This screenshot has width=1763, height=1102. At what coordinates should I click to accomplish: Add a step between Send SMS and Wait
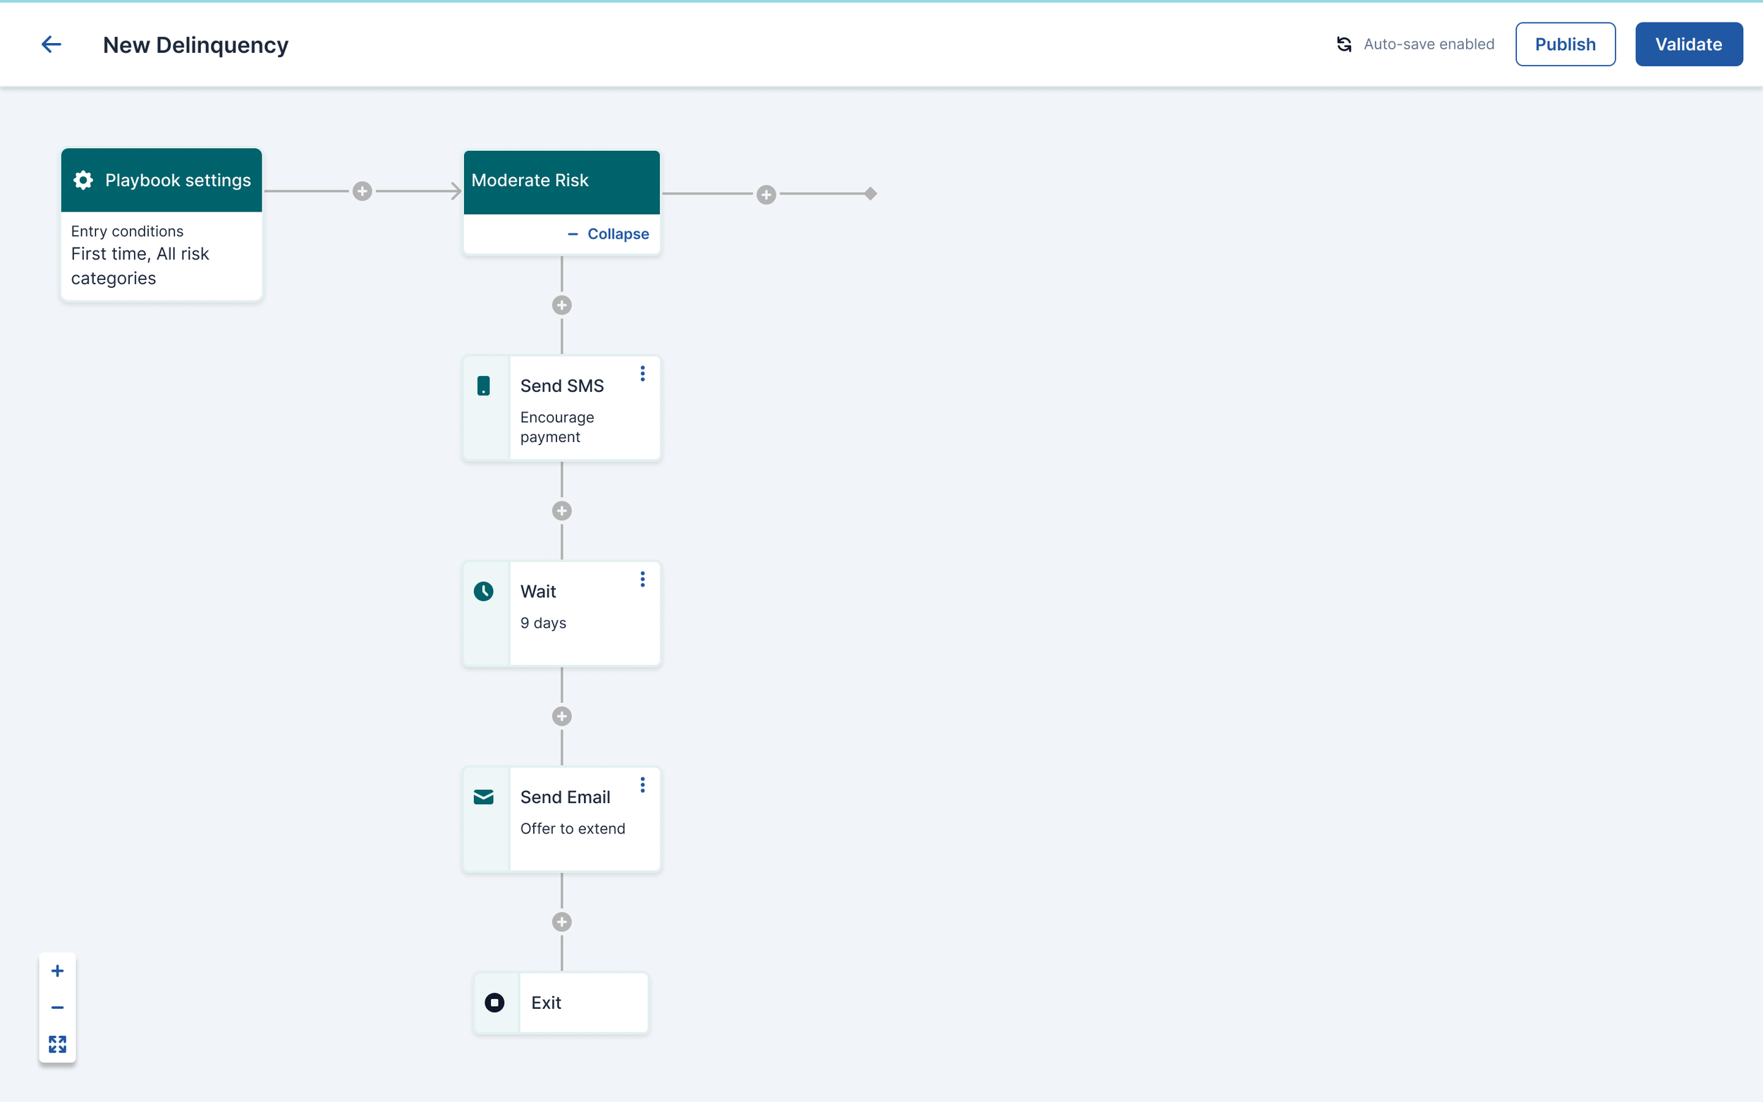[561, 511]
